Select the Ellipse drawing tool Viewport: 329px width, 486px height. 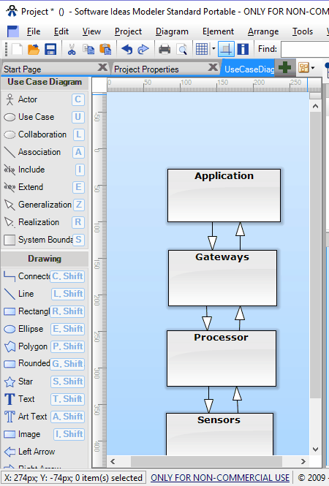pyautogui.click(x=44, y=329)
